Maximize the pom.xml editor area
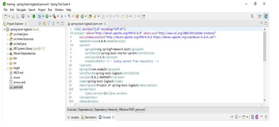Screen dimensions: 279x127 [x=266, y=23]
